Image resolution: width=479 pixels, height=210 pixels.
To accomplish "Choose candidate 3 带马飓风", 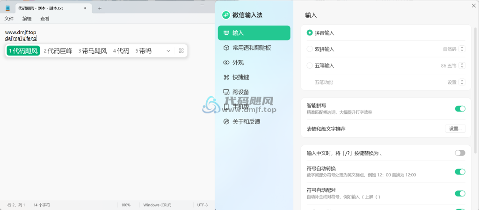I will tap(93, 51).
